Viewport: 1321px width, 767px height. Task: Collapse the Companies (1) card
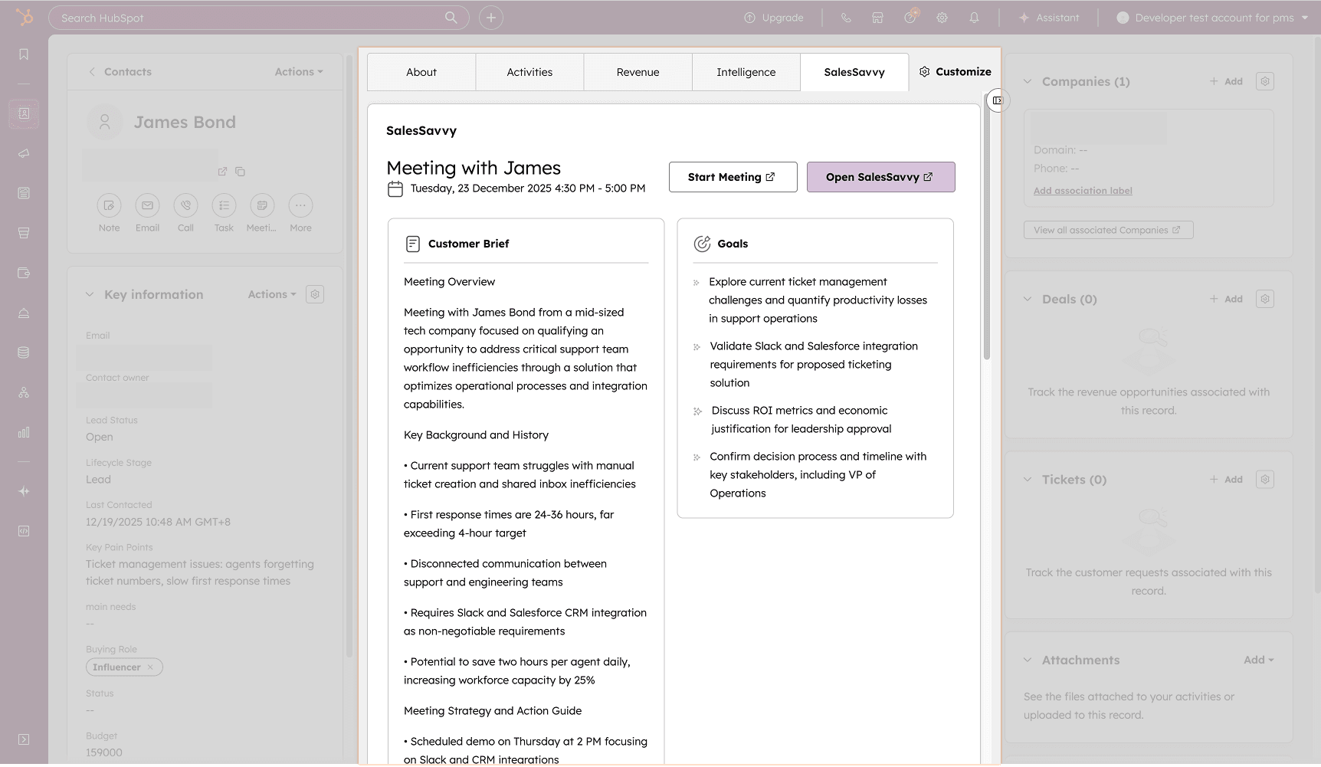coord(1028,81)
